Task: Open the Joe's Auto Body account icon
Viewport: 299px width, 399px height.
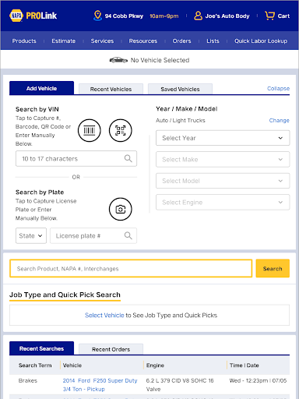Action: pos(198,16)
